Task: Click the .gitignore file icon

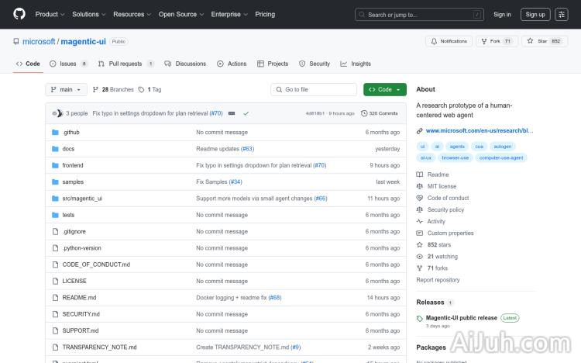Action: coord(55,232)
